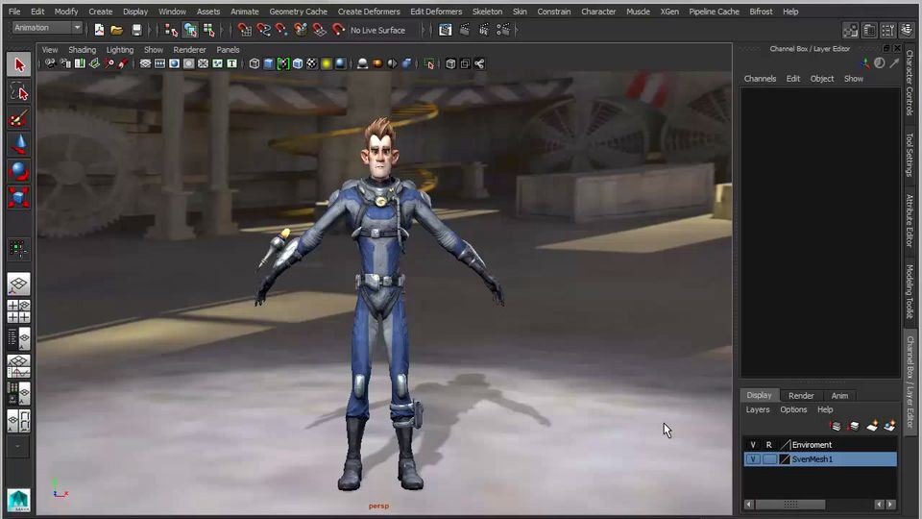Image resolution: width=922 pixels, height=519 pixels.
Task: Toggle wireframe shading cube icon
Action: coord(254,63)
